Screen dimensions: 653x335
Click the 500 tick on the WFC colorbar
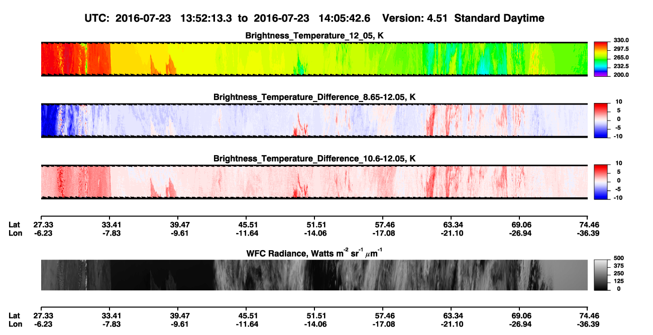pos(618,258)
